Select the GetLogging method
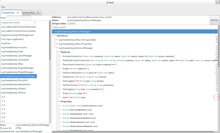Viewport: 220px width, 133px height. pyautogui.click(x=83, y=81)
